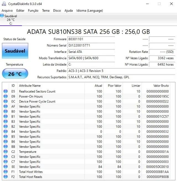Image resolution: width=177 pixels, height=181 pixels.
Task: Open the Função menu
Action: click(x=33, y=11)
